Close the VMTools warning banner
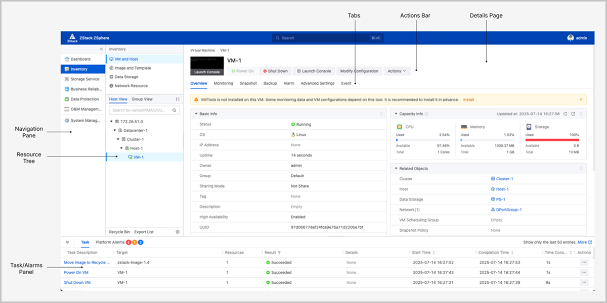 (580, 99)
